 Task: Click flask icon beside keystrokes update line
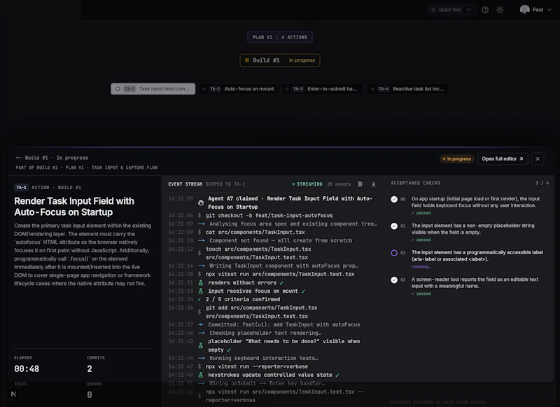[x=201, y=375]
